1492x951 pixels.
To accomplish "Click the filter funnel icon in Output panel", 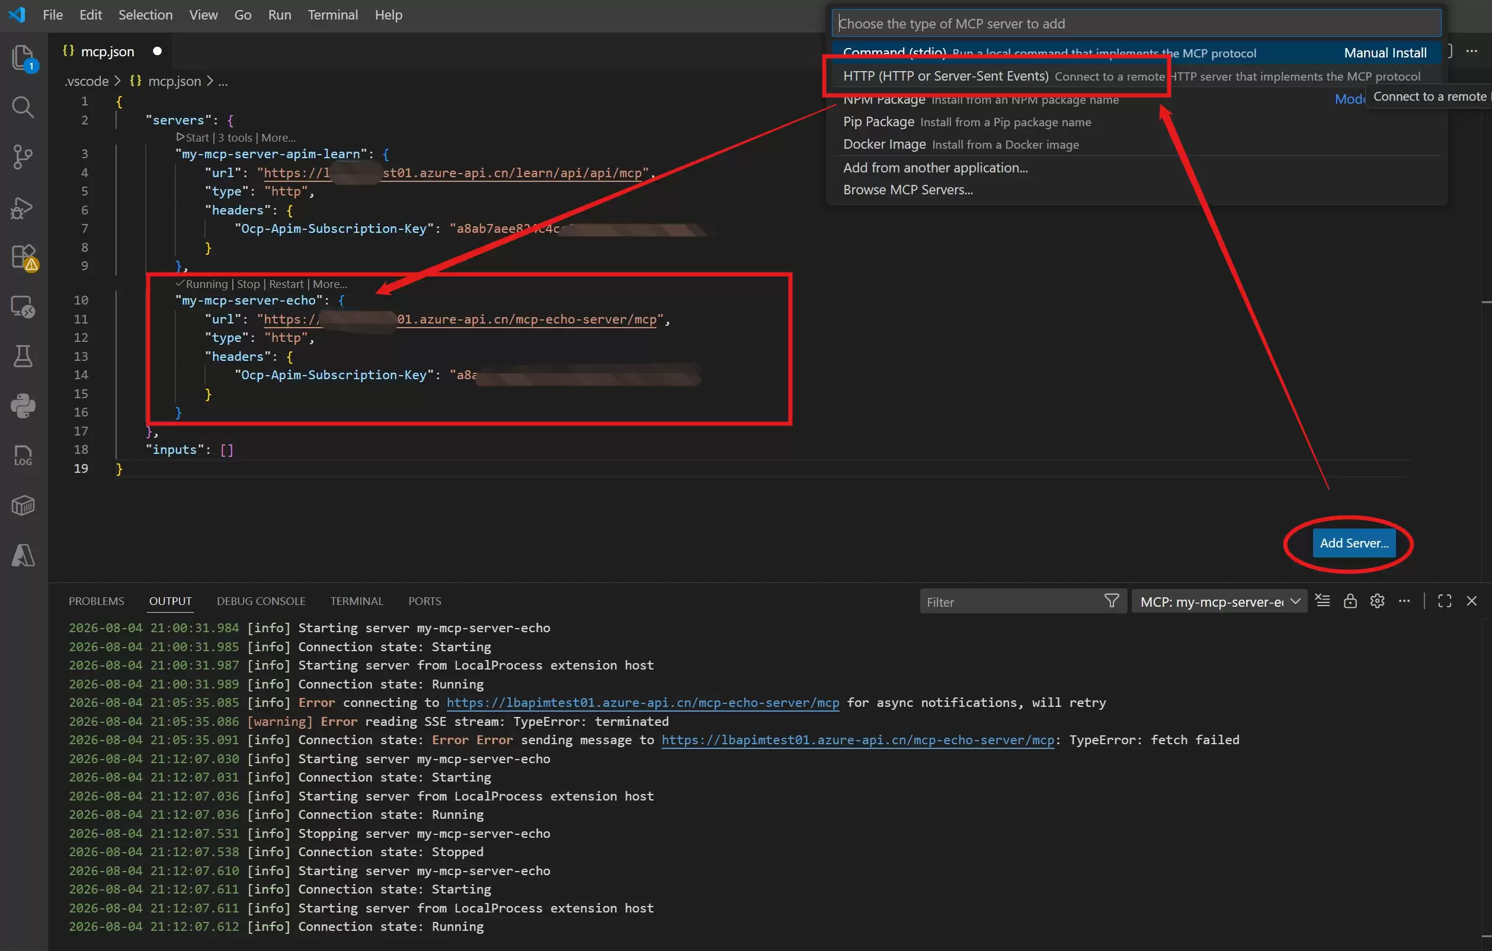I will [x=1112, y=601].
